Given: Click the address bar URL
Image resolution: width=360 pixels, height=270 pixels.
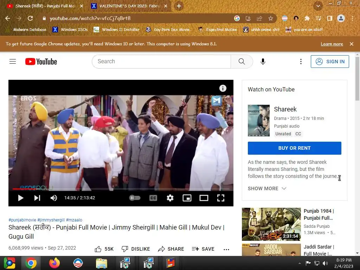Looking at the screenshot, I should (x=90, y=18).
